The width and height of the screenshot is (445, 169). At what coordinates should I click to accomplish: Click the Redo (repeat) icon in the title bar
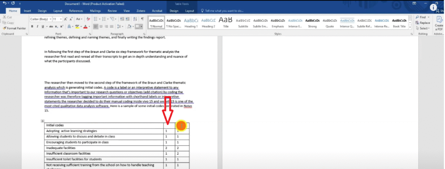coord(13,3)
